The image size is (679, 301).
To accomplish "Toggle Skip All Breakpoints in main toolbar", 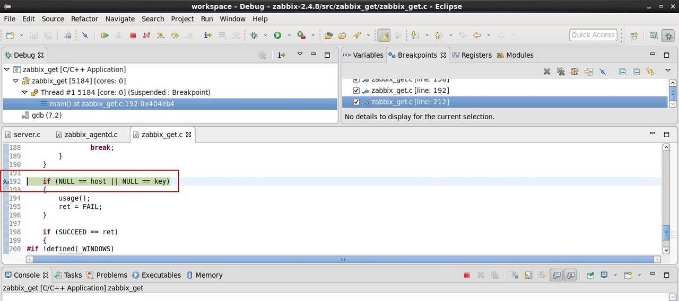I will 85,36.
